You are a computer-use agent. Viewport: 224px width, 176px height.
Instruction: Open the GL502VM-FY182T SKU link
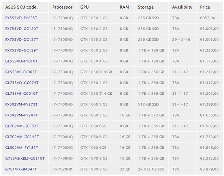(x=21, y=148)
